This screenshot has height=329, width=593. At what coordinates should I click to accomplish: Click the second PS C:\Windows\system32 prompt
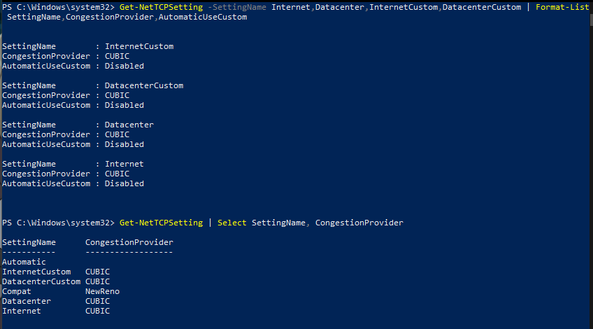click(58, 223)
